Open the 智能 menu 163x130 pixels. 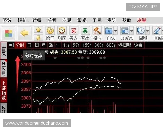pyautogui.click(x=82, y=20)
